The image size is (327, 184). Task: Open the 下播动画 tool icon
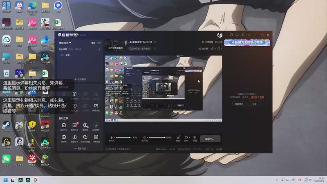(96, 139)
